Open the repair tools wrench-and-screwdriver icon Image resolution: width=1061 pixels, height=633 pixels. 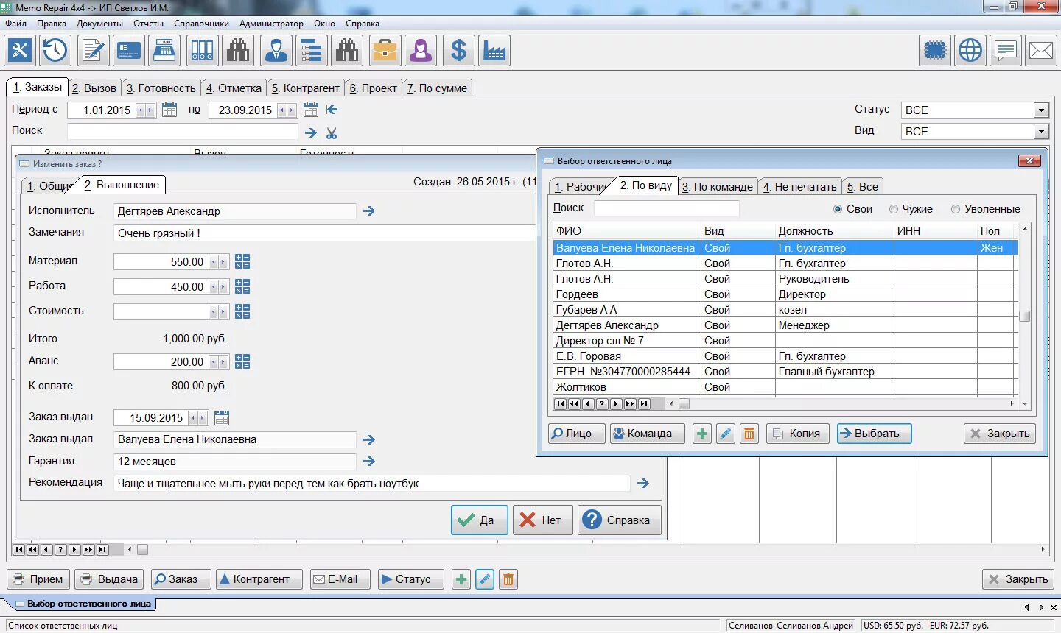[20, 51]
